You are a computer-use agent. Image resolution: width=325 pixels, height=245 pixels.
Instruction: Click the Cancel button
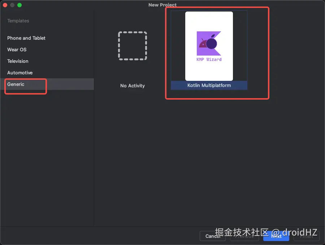(x=212, y=236)
